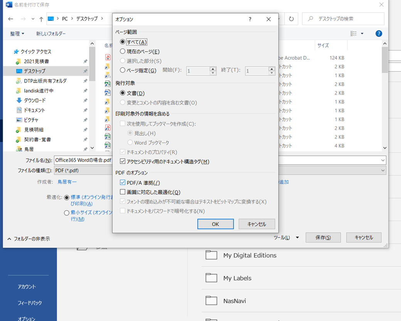Click the refresh button beside address bar
The width and height of the screenshot is (401, 321).
291,19
